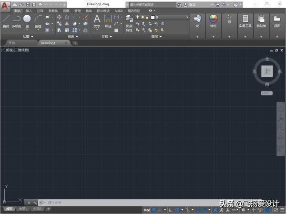Screen dimensions: 286x214
Task: Click the Mirror tool icon
Action: tap(67, 24)
